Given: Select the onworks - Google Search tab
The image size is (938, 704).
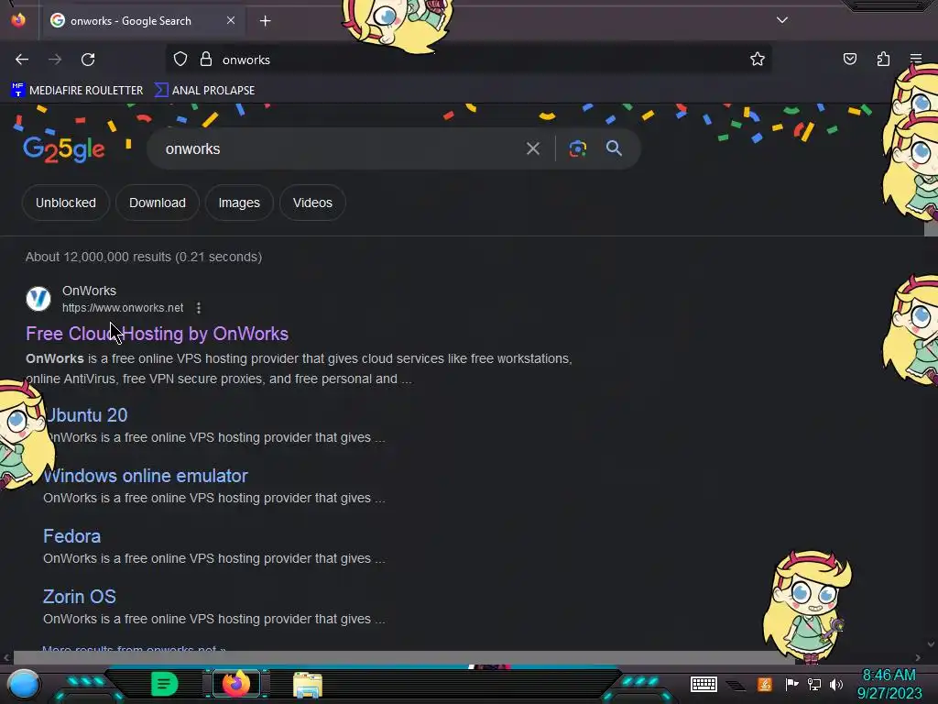Looking at the screenshot, I should coord(142,21).
